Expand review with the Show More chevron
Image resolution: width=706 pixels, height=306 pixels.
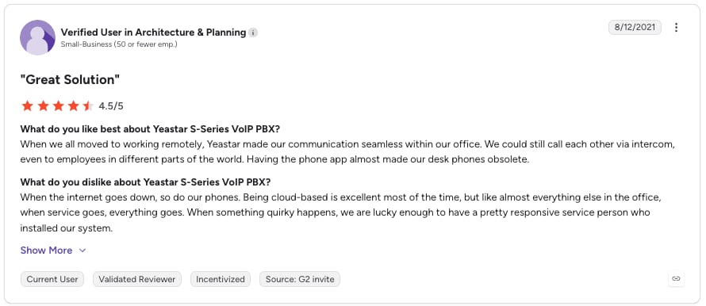[x=82, y=251]
